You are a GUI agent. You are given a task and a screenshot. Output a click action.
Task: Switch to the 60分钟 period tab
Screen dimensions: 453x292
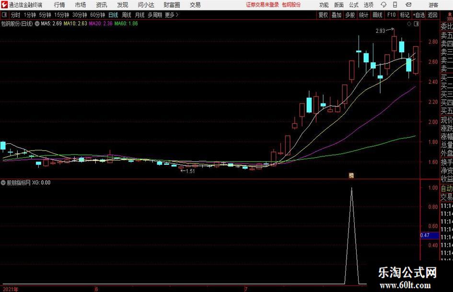(x=97, y=15)
